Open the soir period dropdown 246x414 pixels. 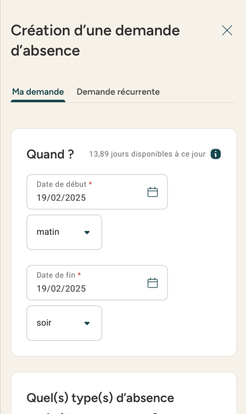[x=64, y=323]
